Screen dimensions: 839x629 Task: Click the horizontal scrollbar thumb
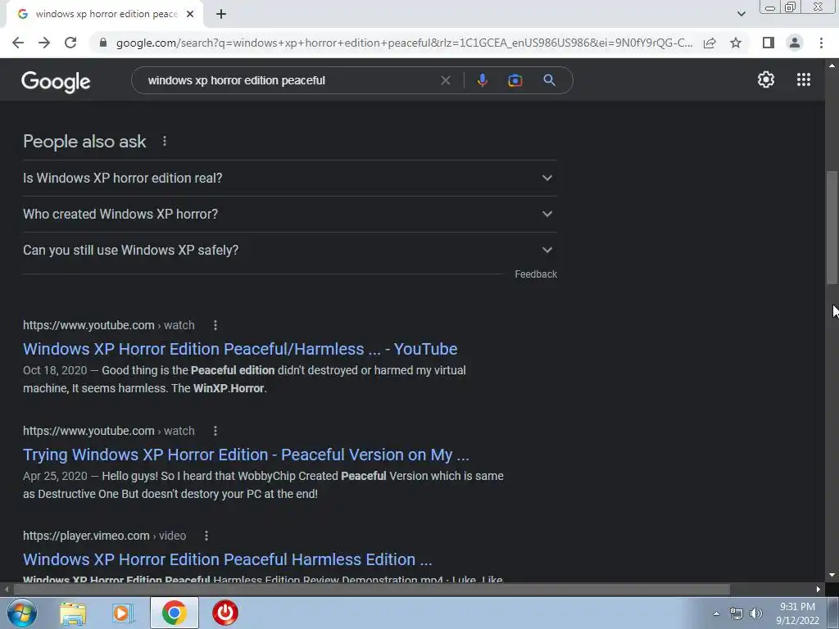(371, 589)
